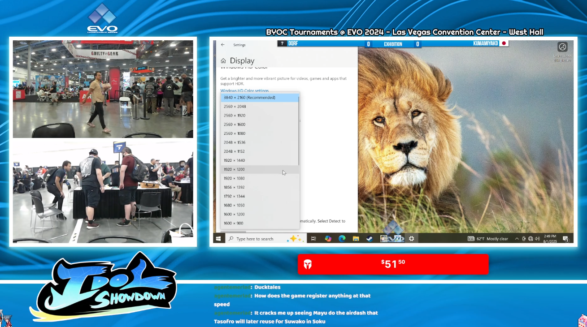The image size is (587, 327).
Task: Click the chat message saying Ducktales
Action: coord(267,287)
